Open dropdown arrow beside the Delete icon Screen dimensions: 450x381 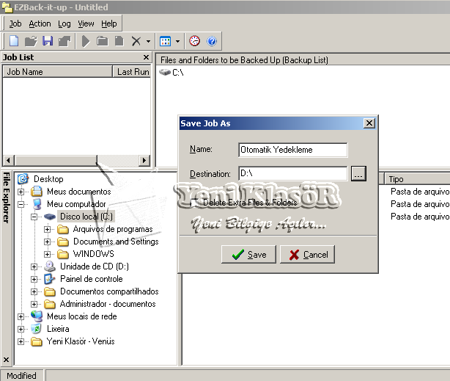[x=148, y=42]
